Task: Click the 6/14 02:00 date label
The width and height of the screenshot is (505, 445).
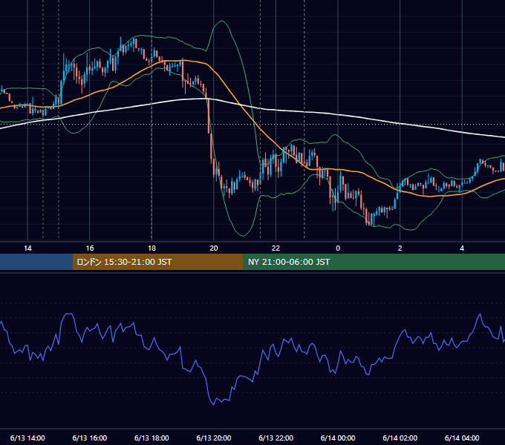Action: (400, 438)
